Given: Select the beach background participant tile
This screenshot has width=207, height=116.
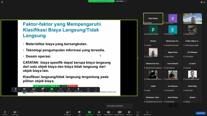Looking at the screenshot, I should tap(192, 18).
